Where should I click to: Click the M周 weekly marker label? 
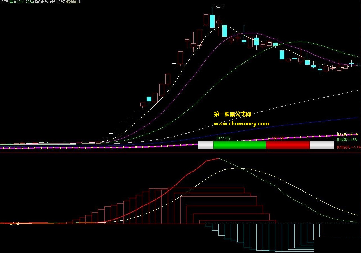click(16, 224)
